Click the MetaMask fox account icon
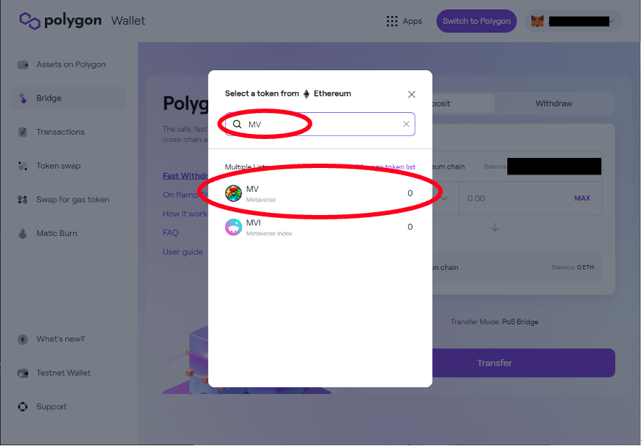642x446 pixels. tap(538, 21)
